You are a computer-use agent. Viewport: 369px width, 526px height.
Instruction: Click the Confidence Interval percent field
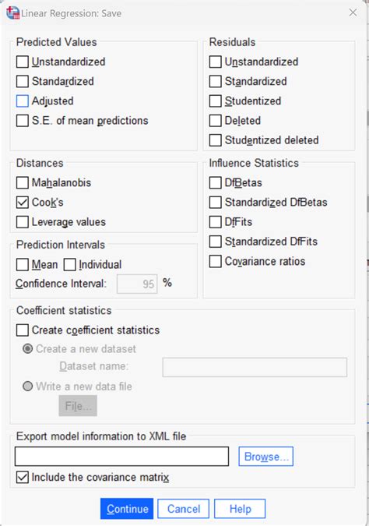pyautogui.click(x=137, y=284)
